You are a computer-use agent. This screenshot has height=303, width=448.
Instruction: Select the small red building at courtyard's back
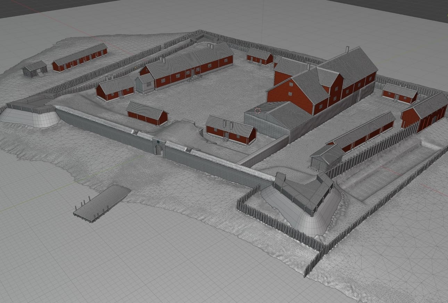pyautogui.click(x=259, y=57)
